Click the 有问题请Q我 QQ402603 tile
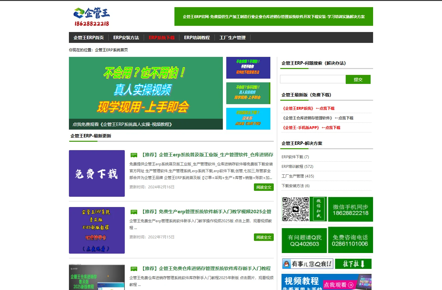442x290 pixels. tap(304, 240)
